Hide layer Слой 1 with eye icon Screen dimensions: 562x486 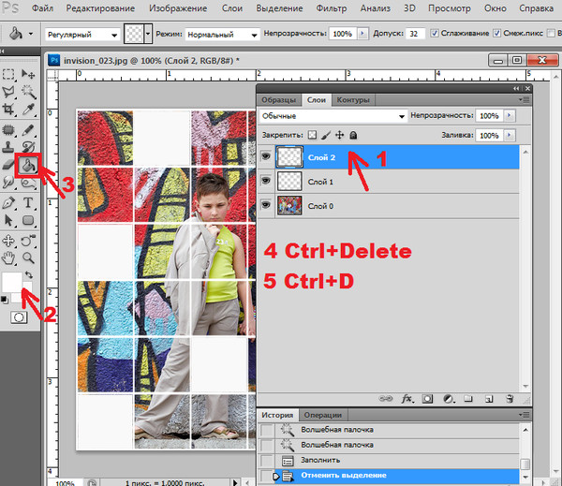tap(266, 181)
